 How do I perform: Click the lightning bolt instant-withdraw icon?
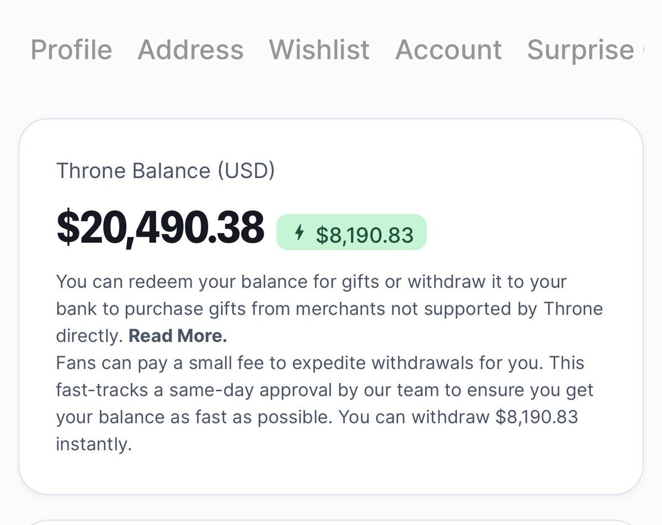300,233
